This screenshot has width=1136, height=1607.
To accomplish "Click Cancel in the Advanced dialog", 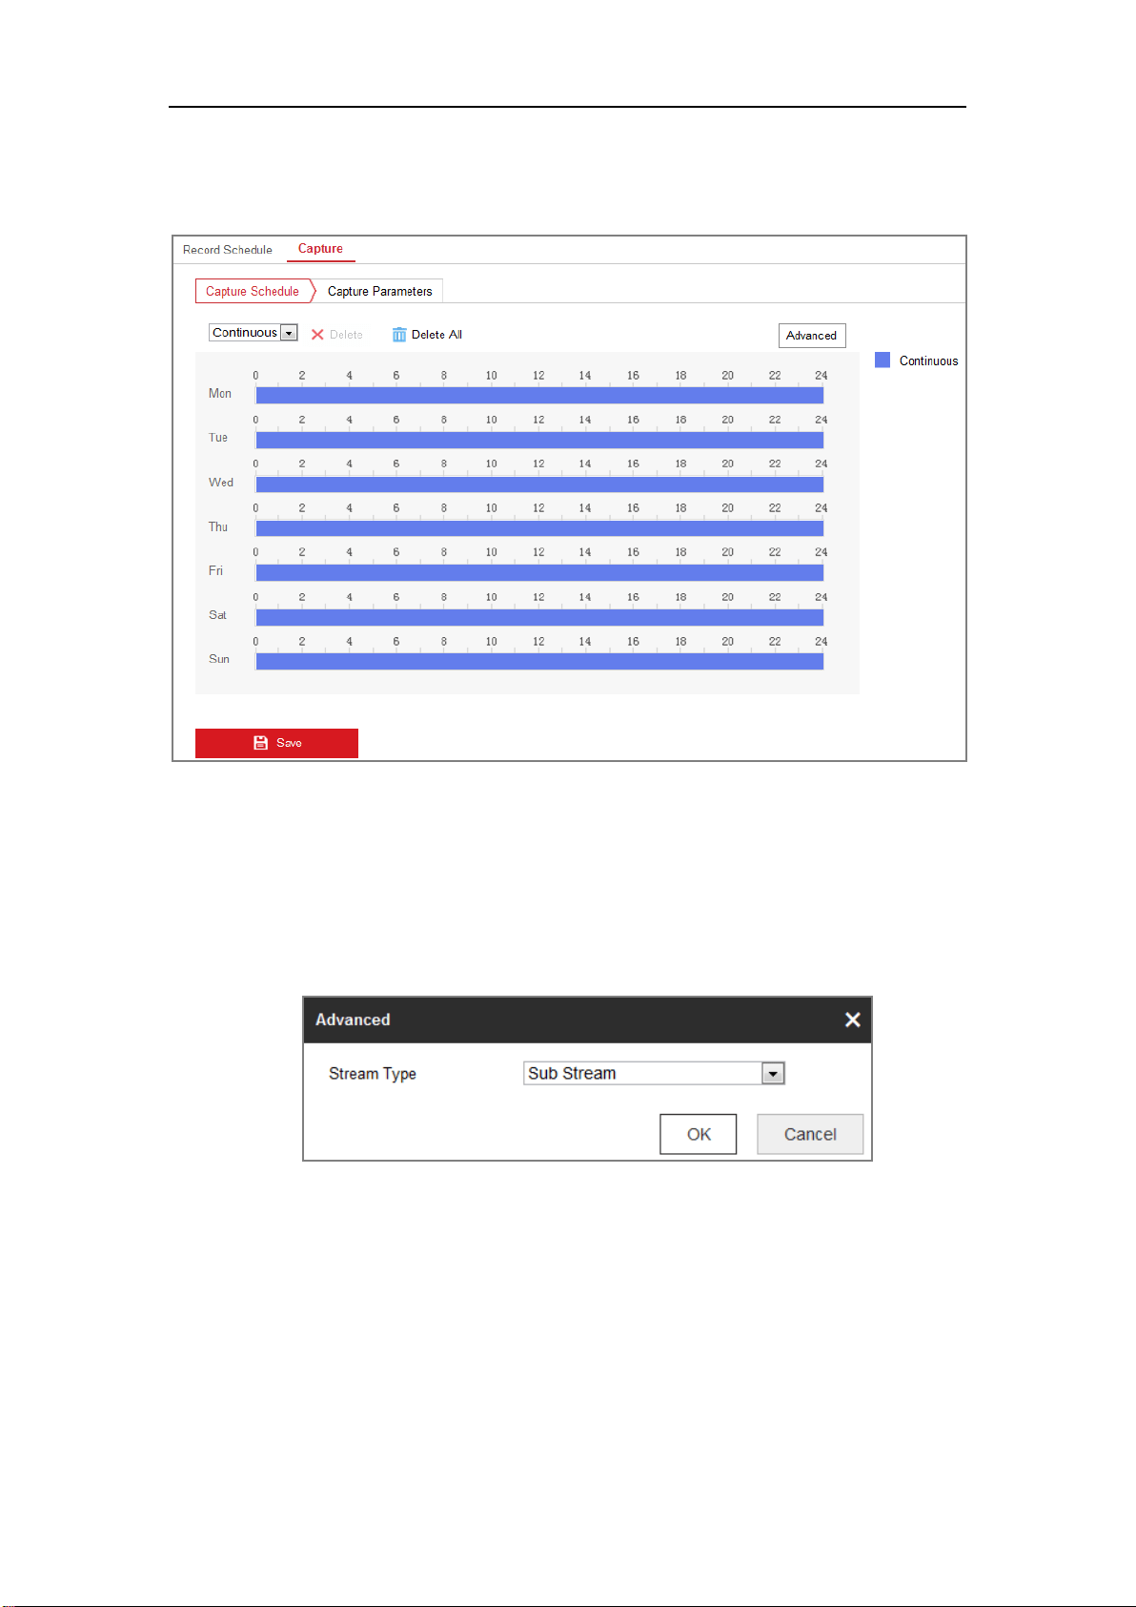I will coord(810,1134).
